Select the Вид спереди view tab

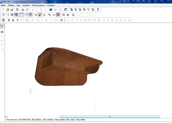click(48, 120)
